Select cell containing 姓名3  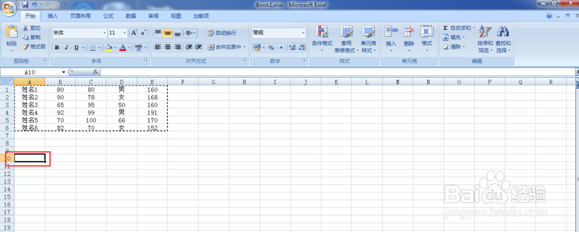(x=30, y=105)
